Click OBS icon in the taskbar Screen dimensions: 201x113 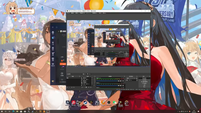click(48, 111)
